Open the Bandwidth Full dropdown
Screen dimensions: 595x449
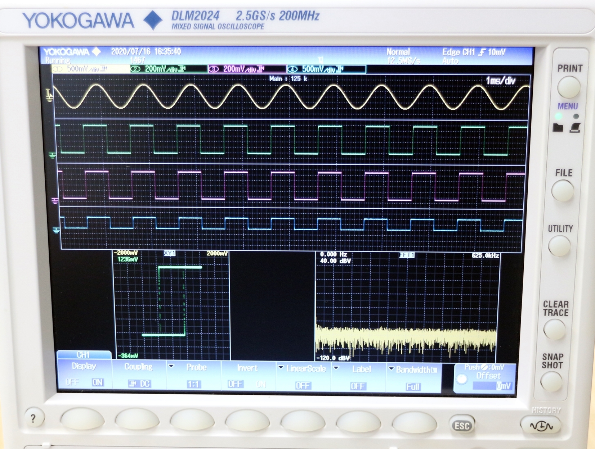pyautogui.click(x=413, y=387)
